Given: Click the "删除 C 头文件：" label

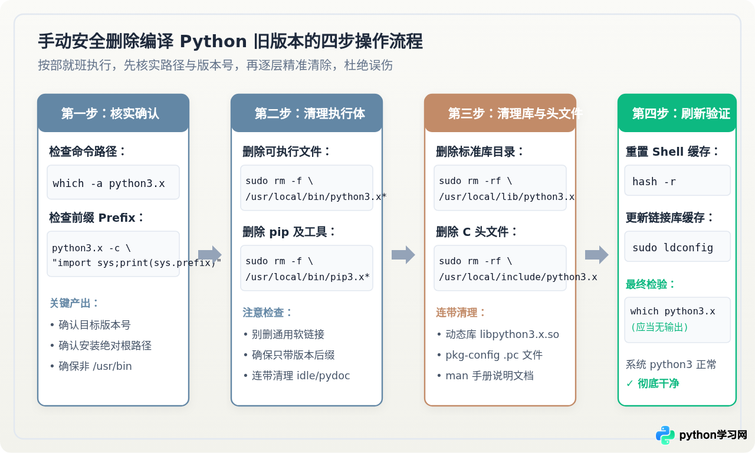Looking at the screenshot, I should pos(477,232).
